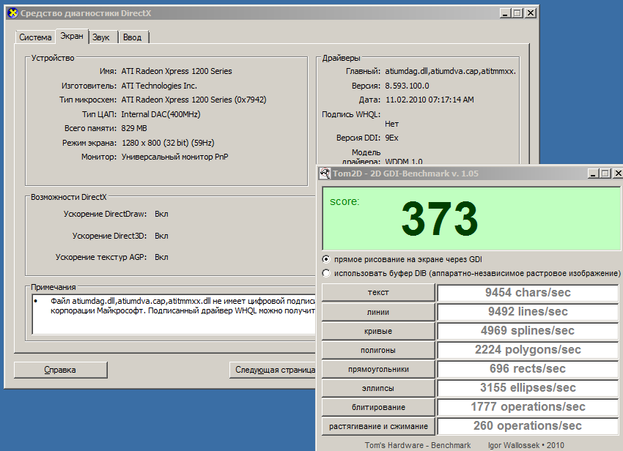This screenshot has height=451, width=623.
Task: Run the текст benchmark test
Action: [x=378, y=293]
